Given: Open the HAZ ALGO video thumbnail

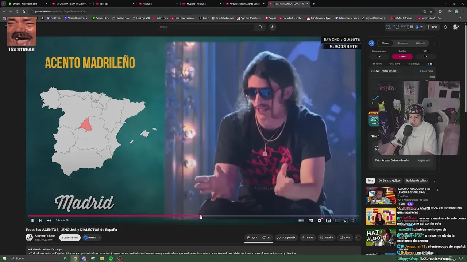Looking at the screenshot, I should tap(381, 237).
